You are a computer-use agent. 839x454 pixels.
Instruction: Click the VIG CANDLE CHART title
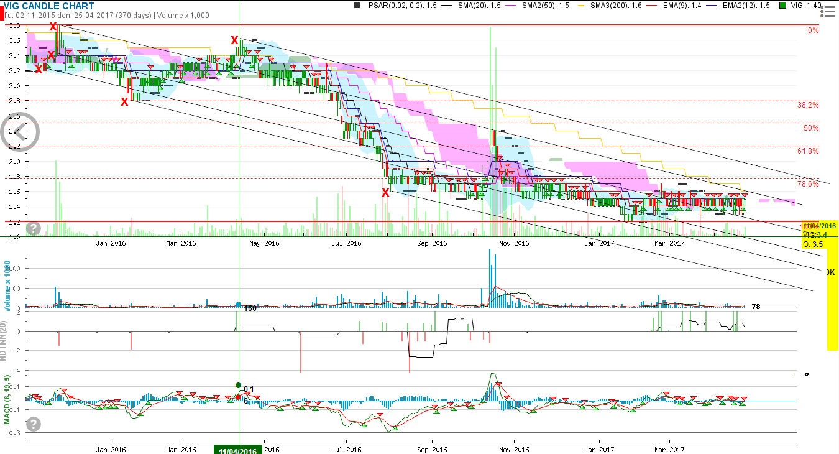[x=49, y=6]
